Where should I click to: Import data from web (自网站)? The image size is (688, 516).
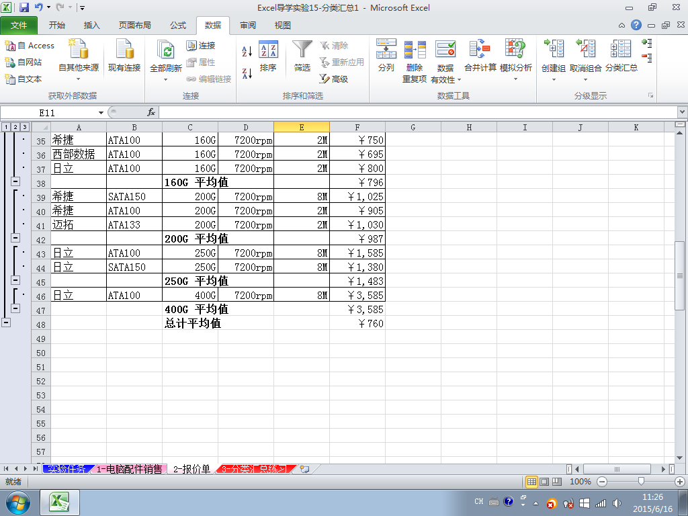[x=24, y=62]
